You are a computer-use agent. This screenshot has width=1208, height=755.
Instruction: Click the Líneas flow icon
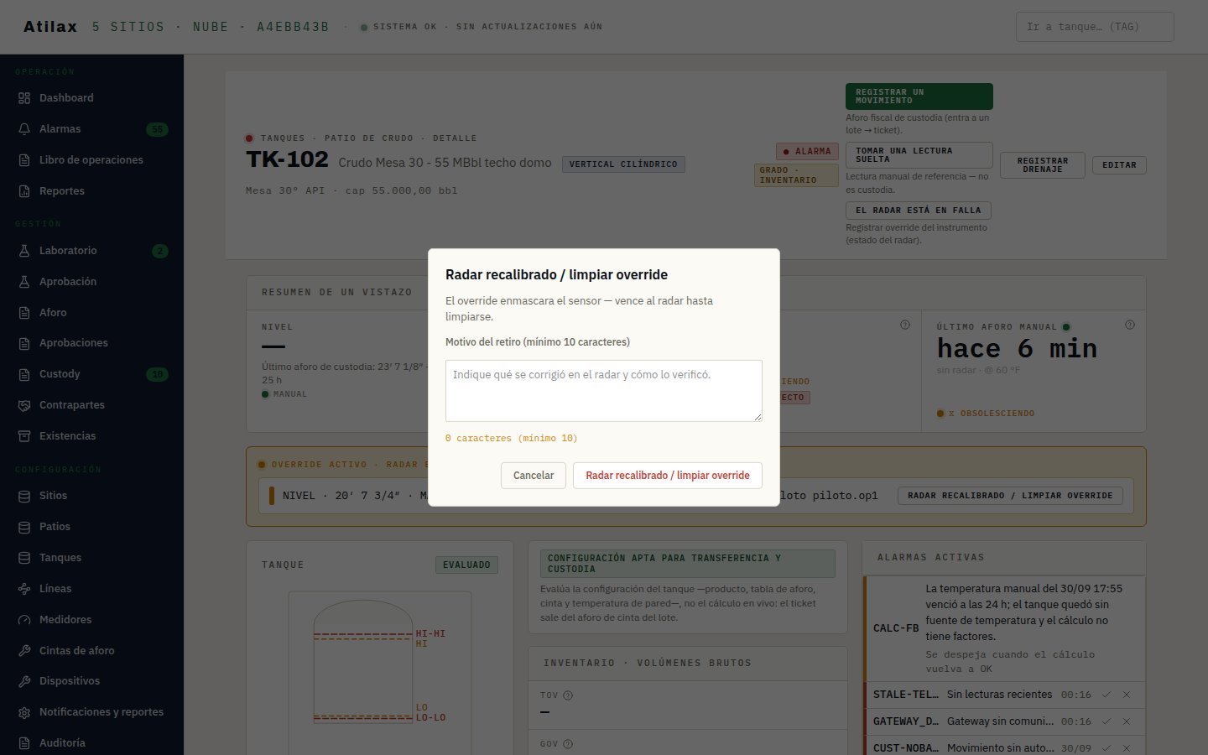24,589
